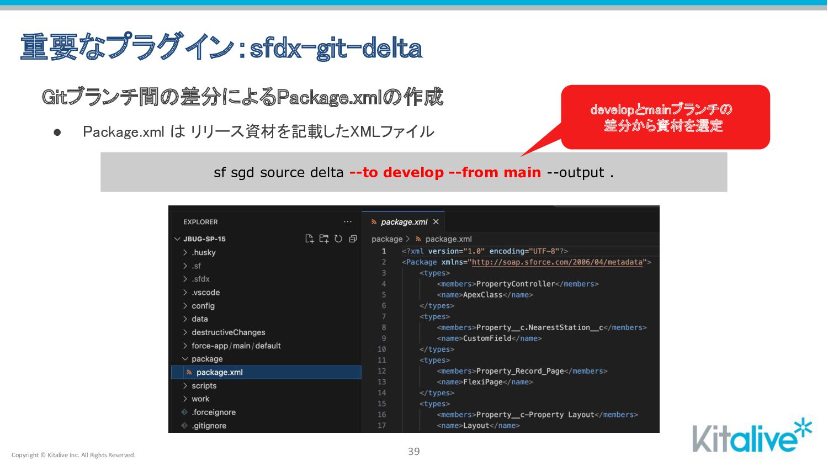
Task: Click Property__c-Property Layout member text
Action: pos(535,415)
